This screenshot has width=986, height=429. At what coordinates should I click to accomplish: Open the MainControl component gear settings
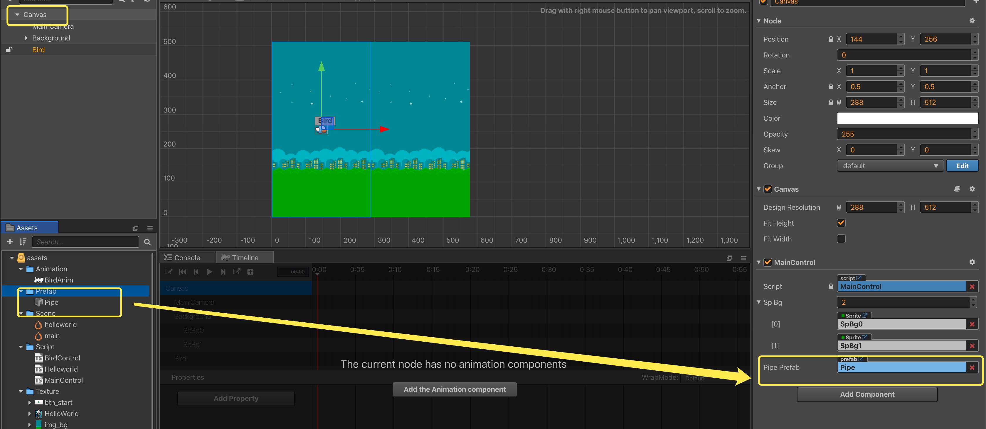972,262
